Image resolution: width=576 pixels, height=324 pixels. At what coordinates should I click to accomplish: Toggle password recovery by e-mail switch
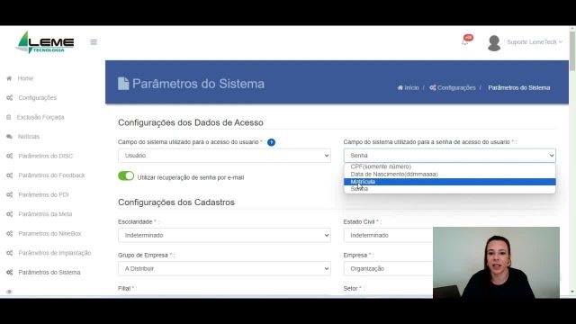(x=126, y=176)
